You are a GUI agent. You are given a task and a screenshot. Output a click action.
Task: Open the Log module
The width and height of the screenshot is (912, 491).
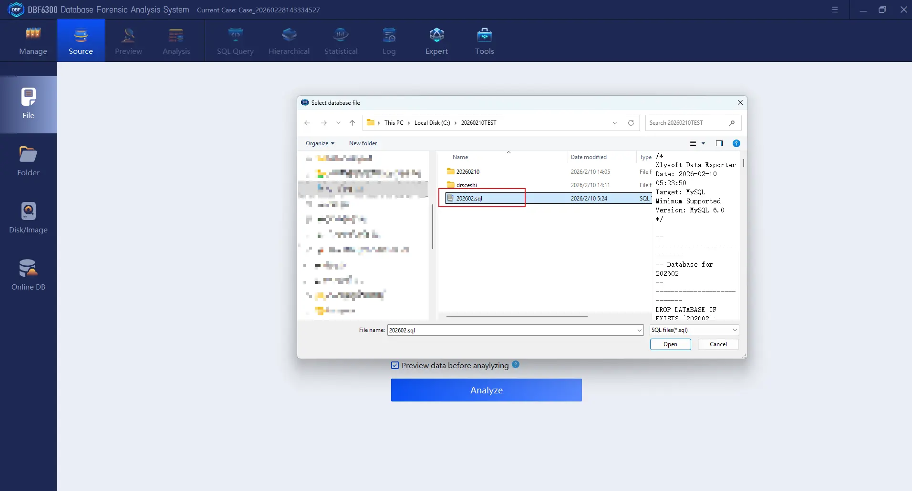pyautogui.click(x=388, y=40)
